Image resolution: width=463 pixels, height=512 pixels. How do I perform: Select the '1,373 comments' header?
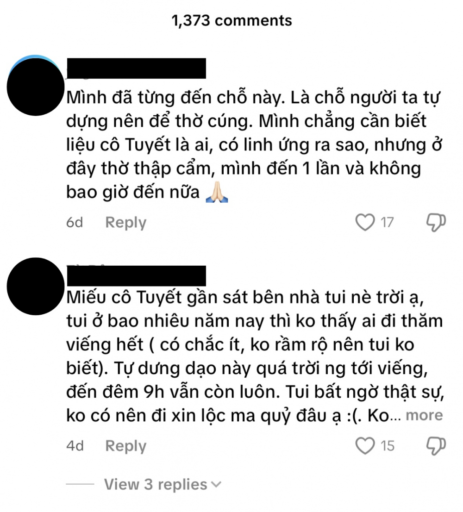pos(231,20)
